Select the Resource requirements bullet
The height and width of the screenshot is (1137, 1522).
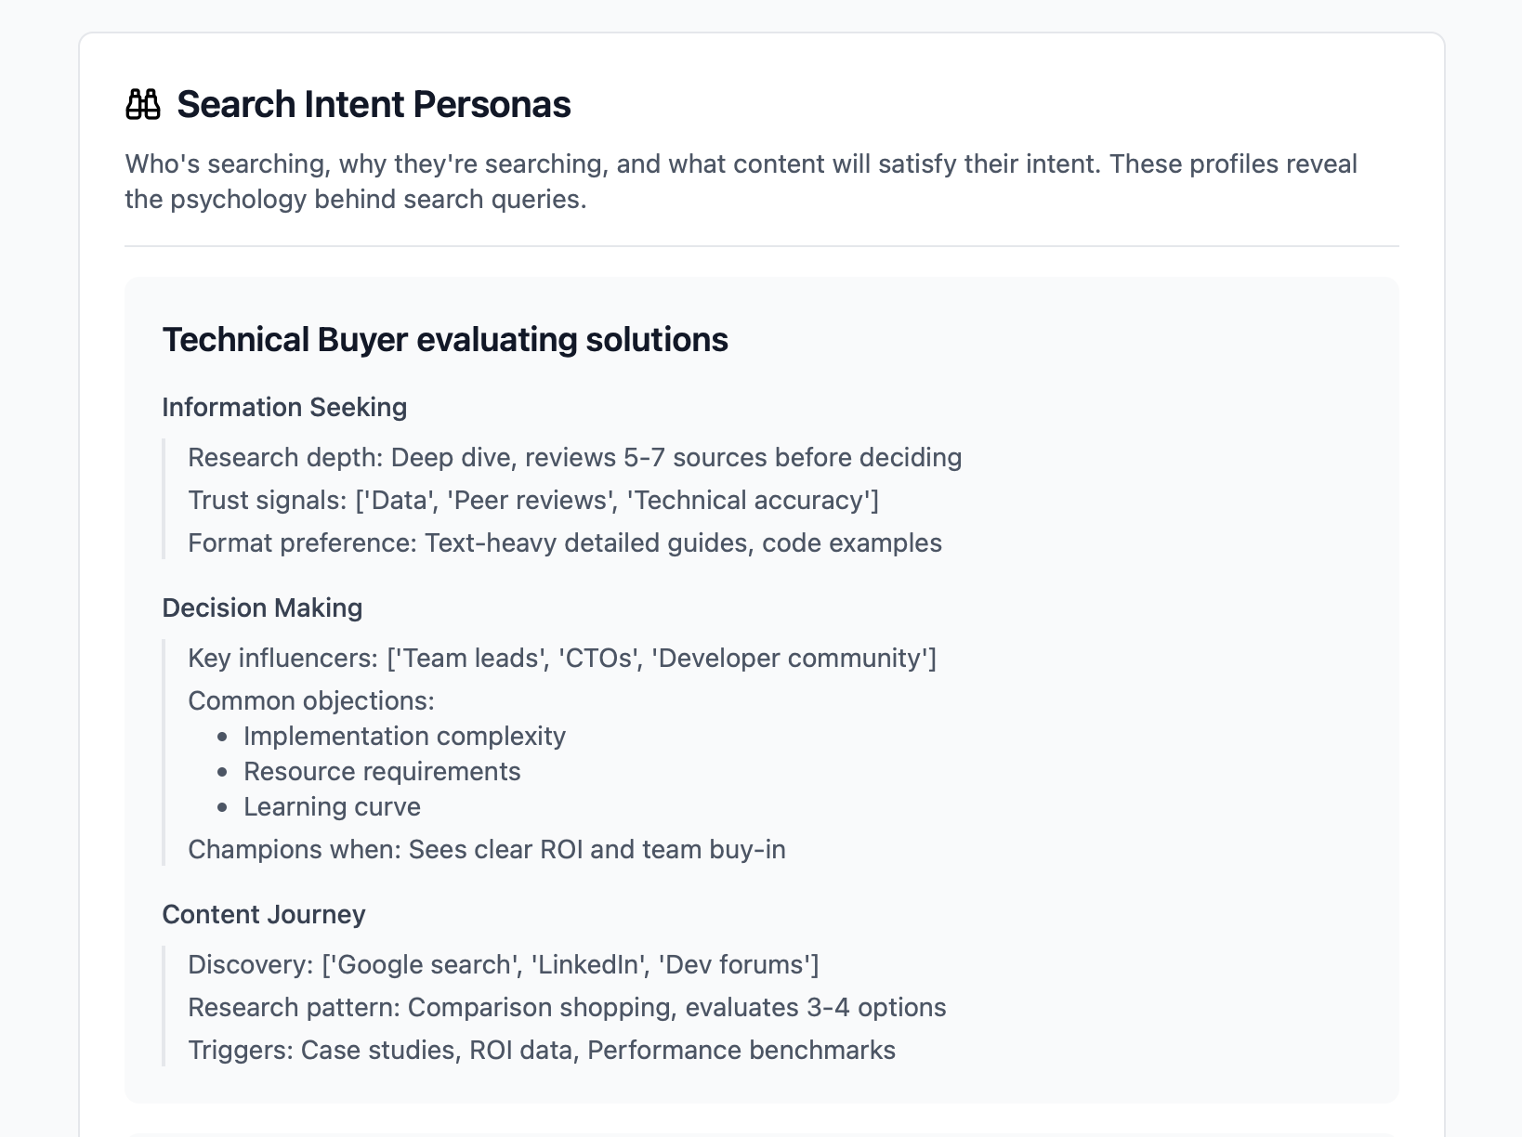coord(382,771)
